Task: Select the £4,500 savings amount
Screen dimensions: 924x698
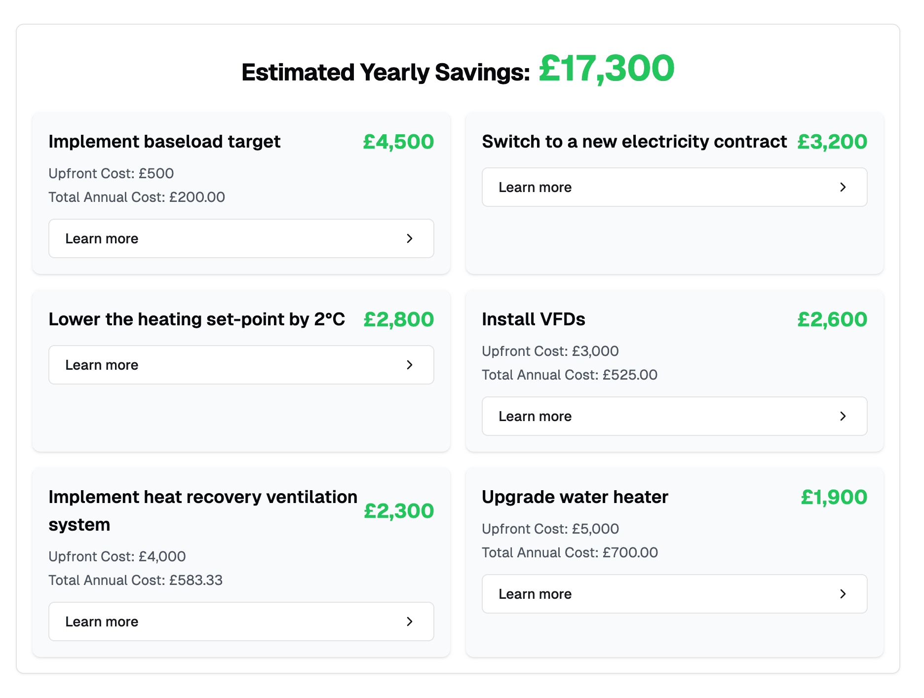Action: [x=398, y=142]
